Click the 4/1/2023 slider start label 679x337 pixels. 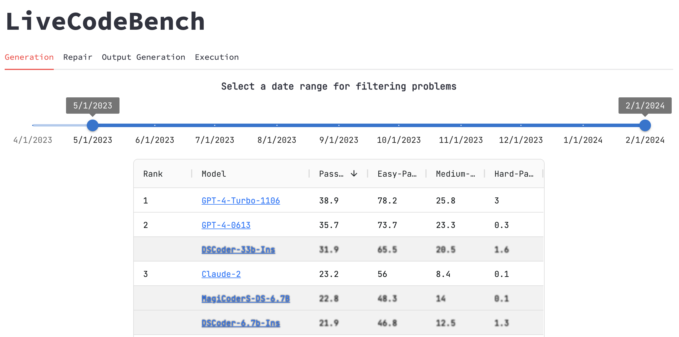[x=33, y=140]
